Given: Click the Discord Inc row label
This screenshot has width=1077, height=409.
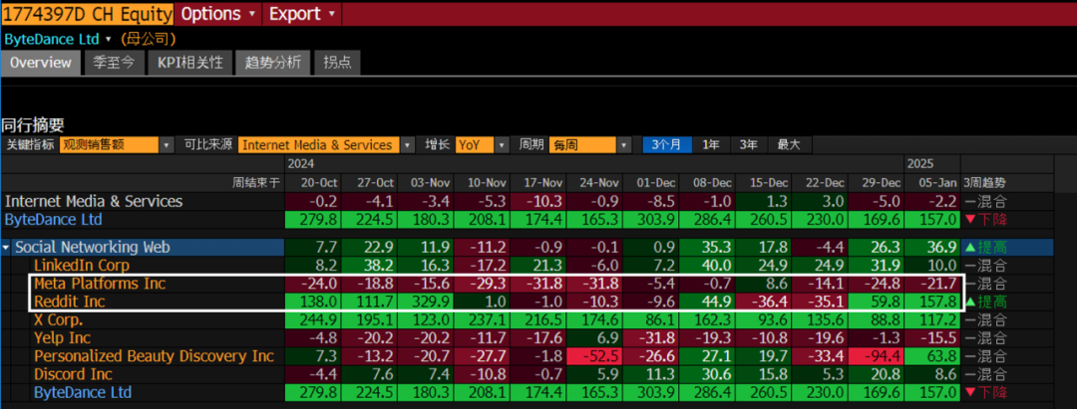Looking at the screenshot, I should click(x=73, y=374).
